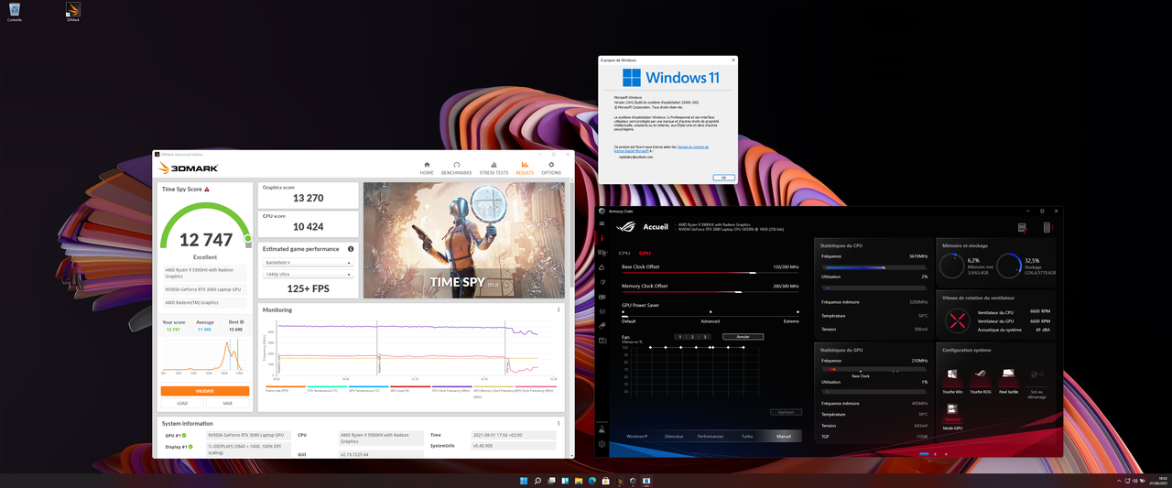Click the Best score info icon
Image resolution: width=1172 pixels, height=488 pixels.
click(x=244, y=322)
